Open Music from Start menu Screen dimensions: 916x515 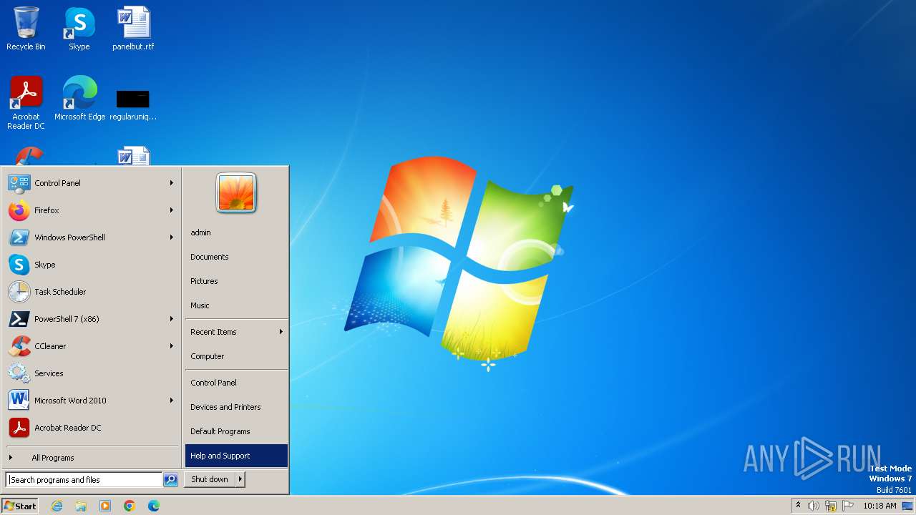(x=236, y=305)
